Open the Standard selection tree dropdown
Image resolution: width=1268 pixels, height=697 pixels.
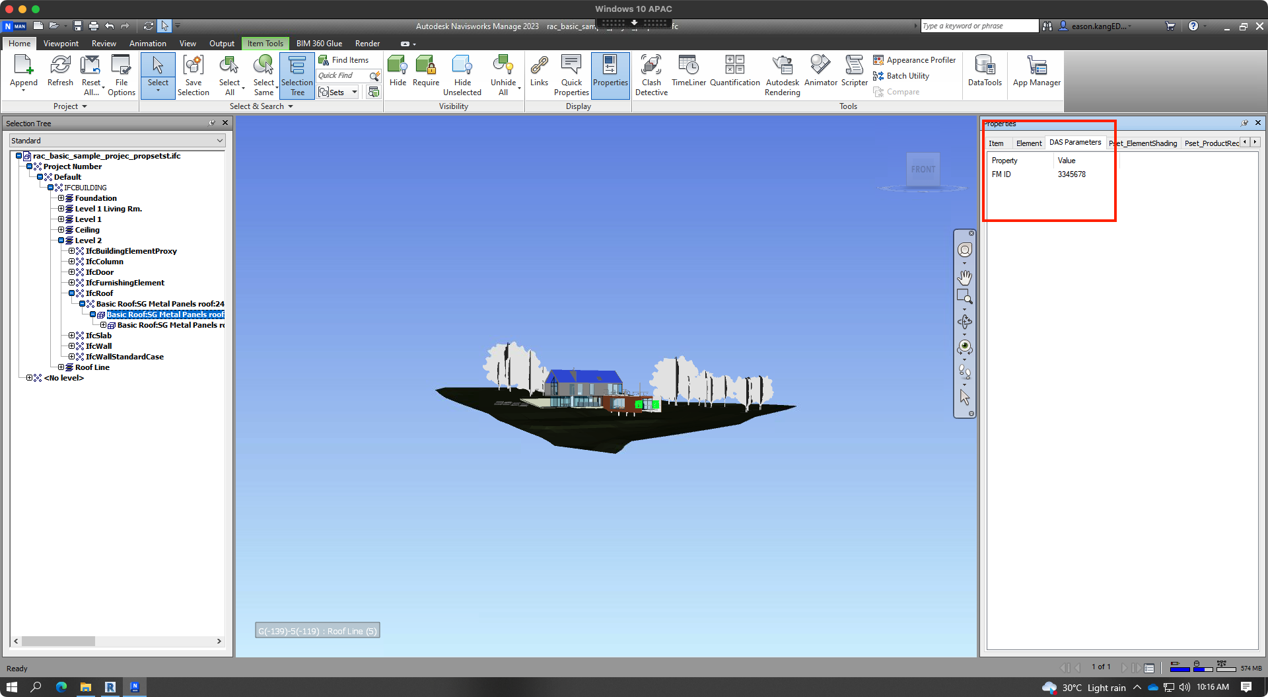(219, 140)
